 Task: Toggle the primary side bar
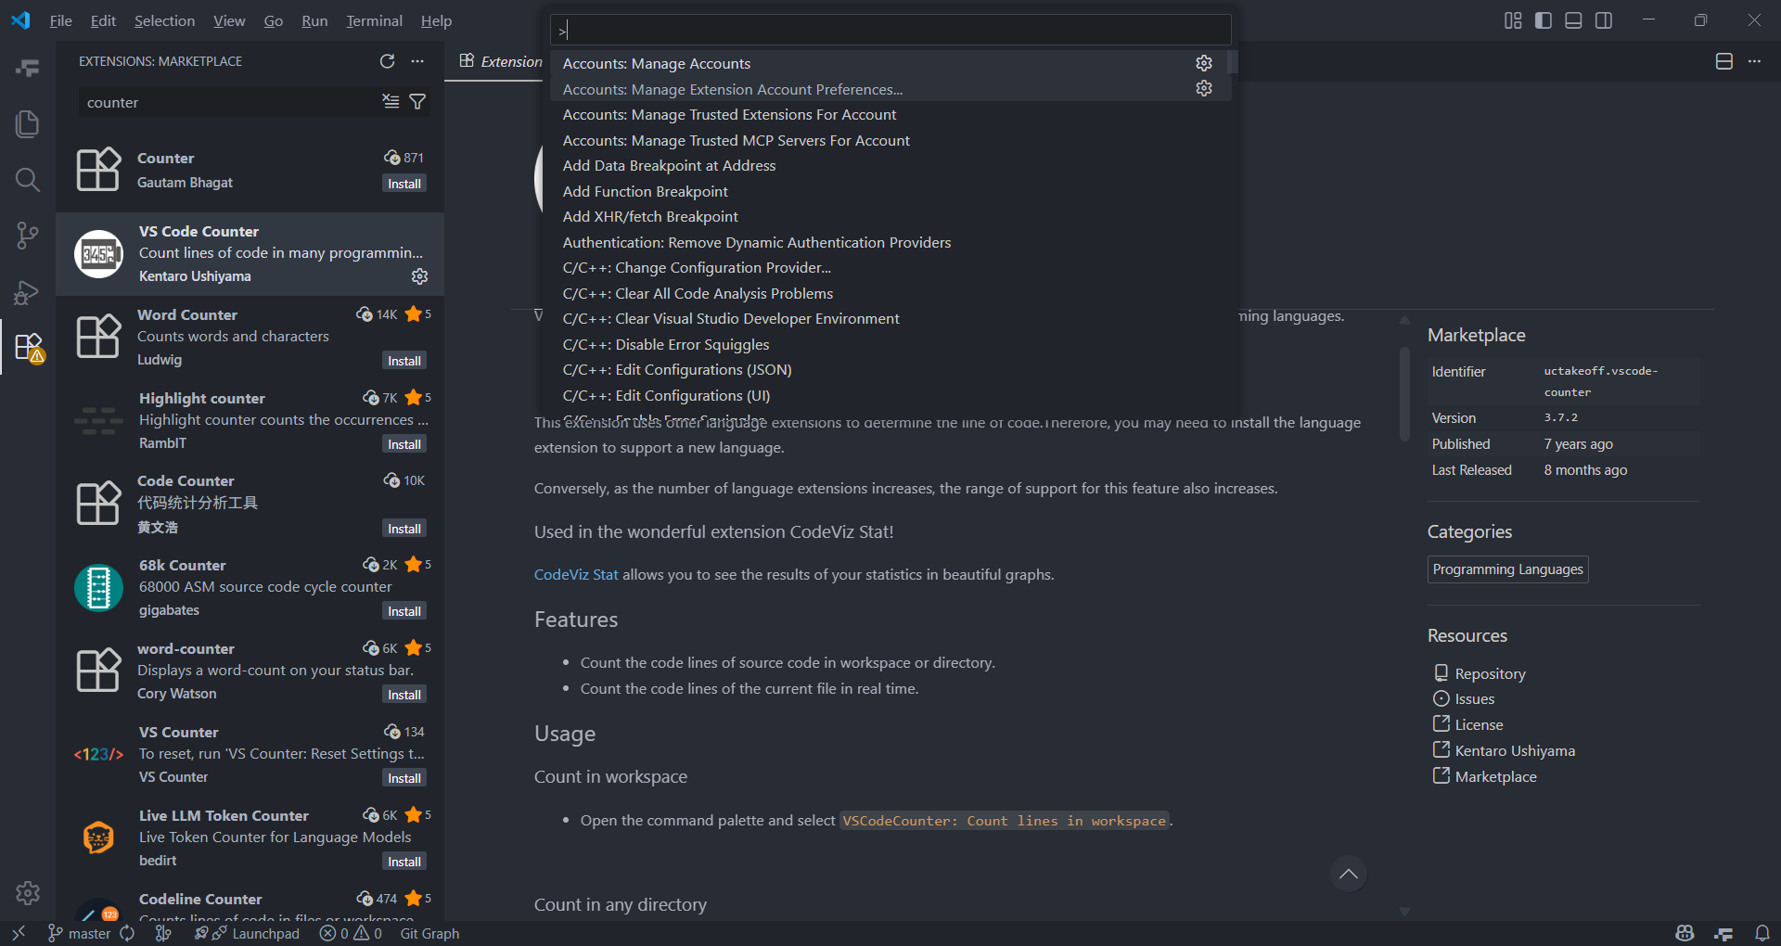tap(1544, 20)
